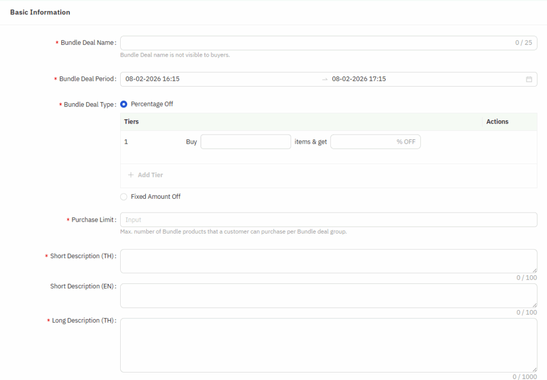Click the Basic Information section heading
547x380 pixels.
coord(40,12)
